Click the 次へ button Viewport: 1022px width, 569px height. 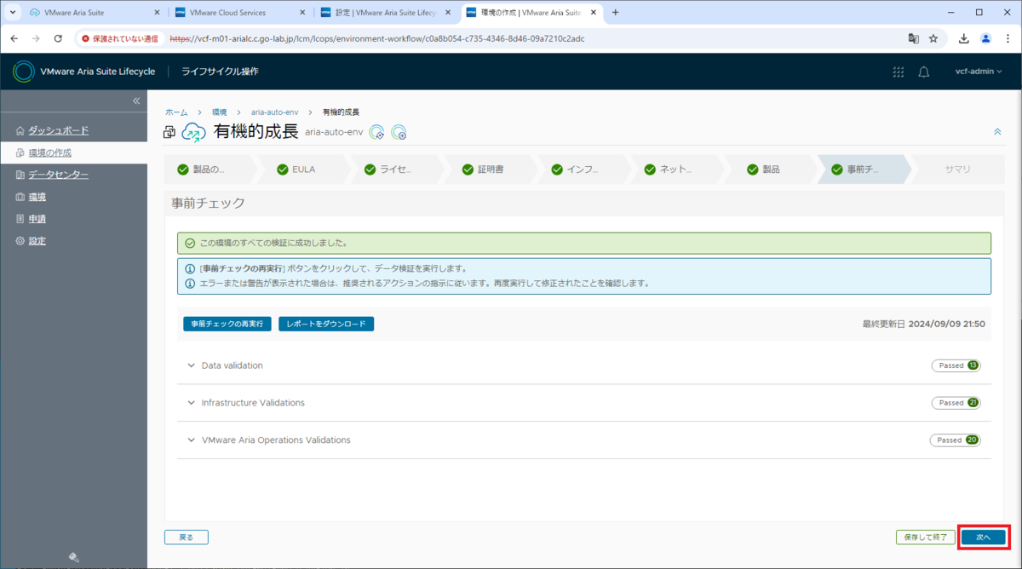pyautogui.click(x=983, y=537)
